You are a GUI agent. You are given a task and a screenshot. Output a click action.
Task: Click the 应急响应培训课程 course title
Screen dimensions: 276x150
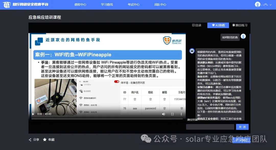[x=45, y=17]
